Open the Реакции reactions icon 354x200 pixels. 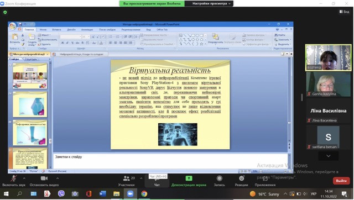click(x=242, y=178)
